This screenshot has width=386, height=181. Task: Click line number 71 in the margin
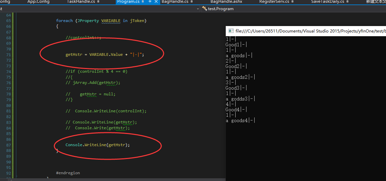click(x=8, y=55)
